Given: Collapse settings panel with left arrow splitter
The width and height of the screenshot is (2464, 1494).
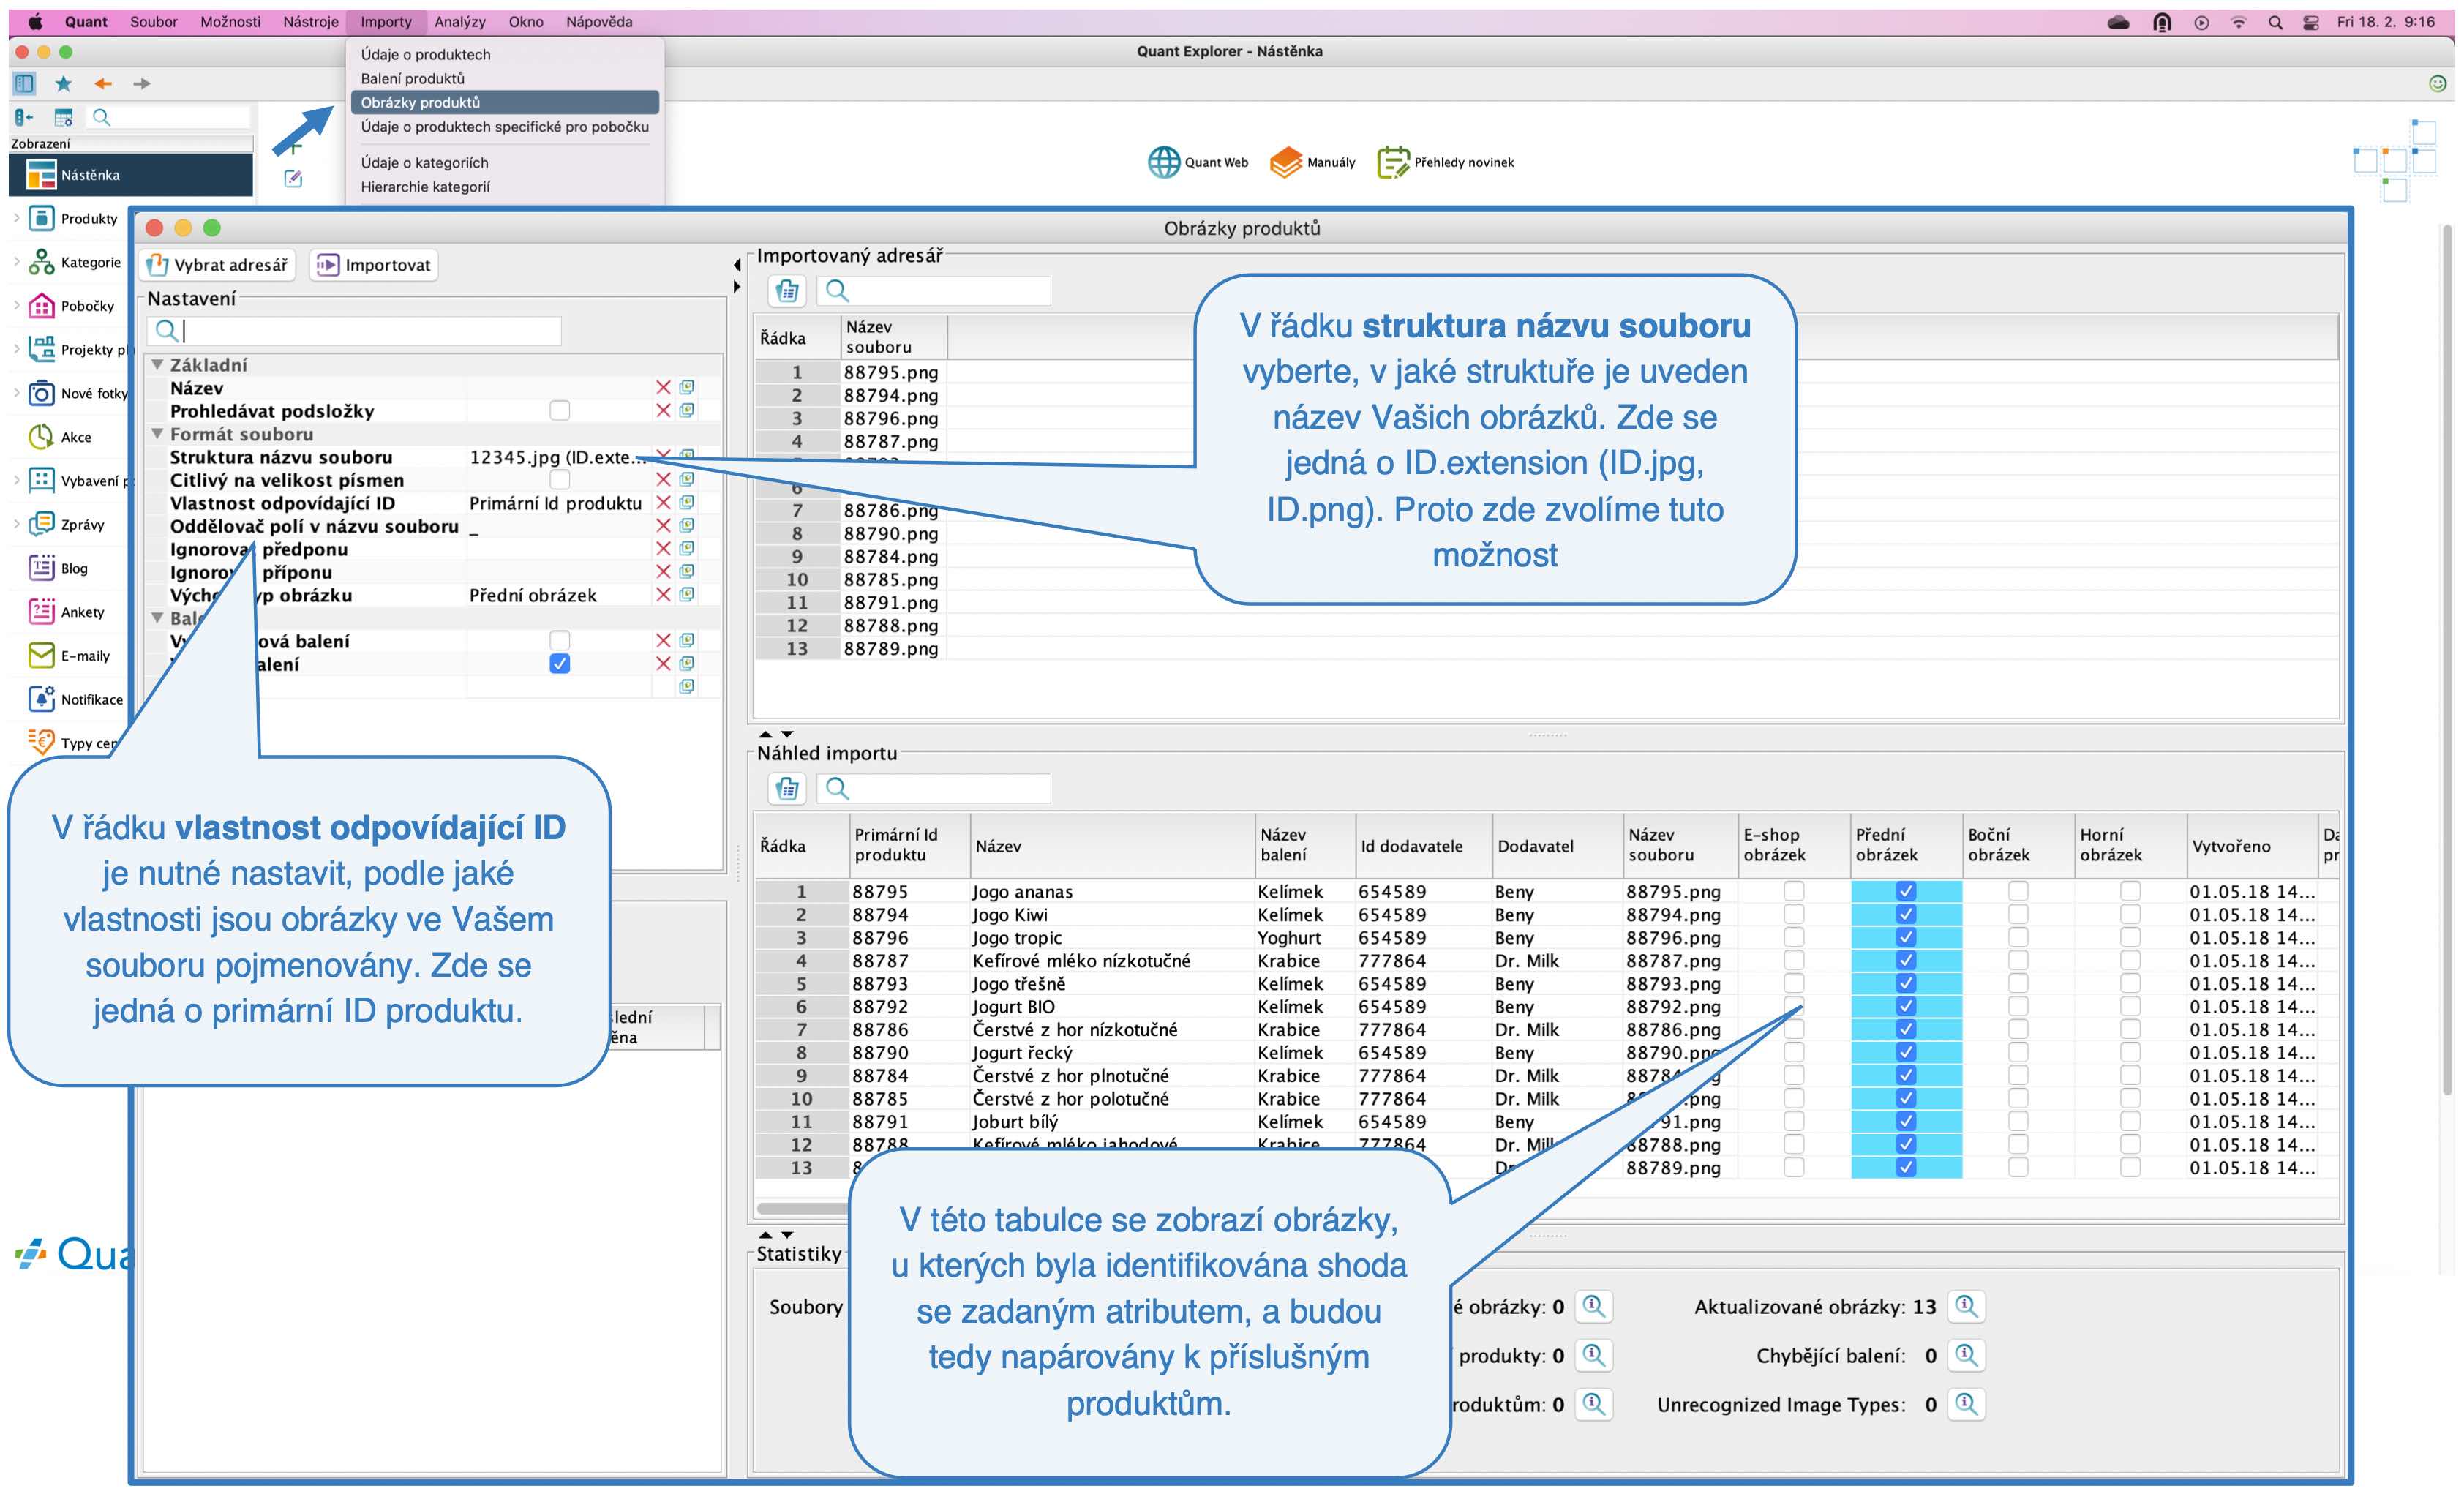Looking at the screenshot, I should click(x=737, y=264).
